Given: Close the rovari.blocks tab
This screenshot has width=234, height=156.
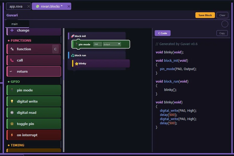Looking at the screenshot, I should tap(69, 7).
